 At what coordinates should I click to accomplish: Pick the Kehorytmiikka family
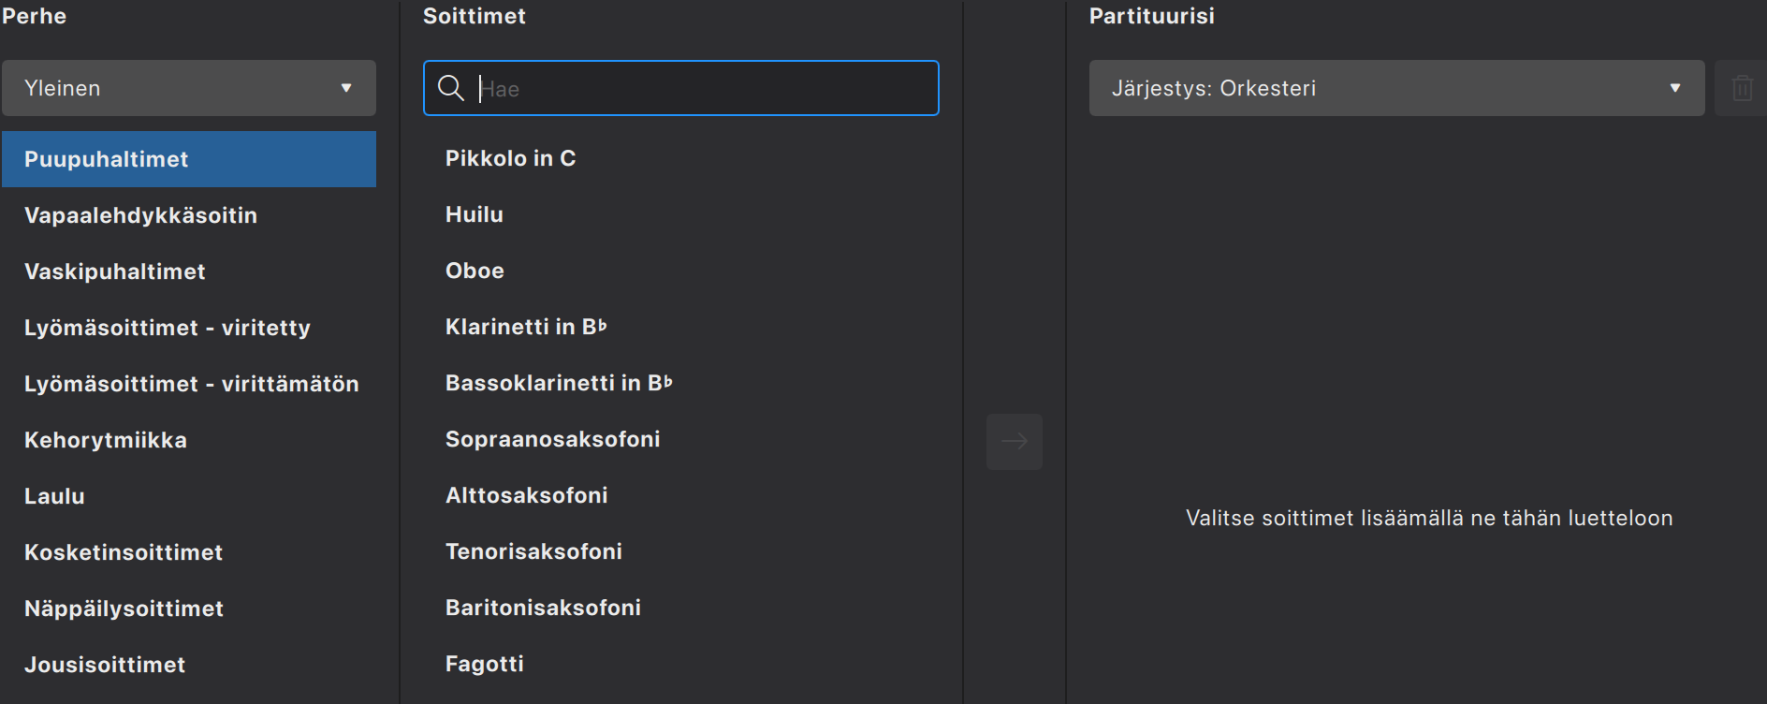(x=106, y=440)
